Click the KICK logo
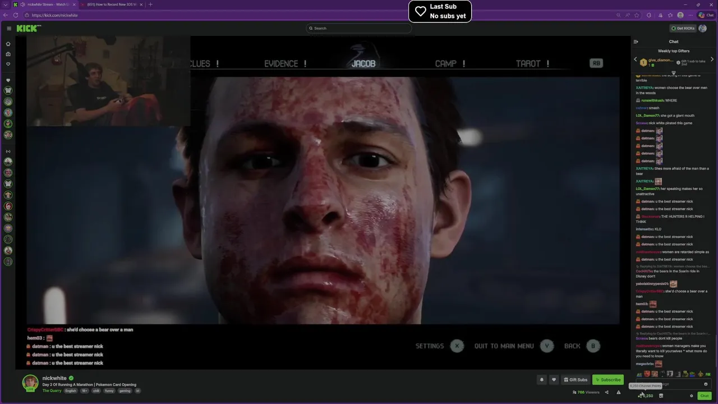 pos(28,28)
